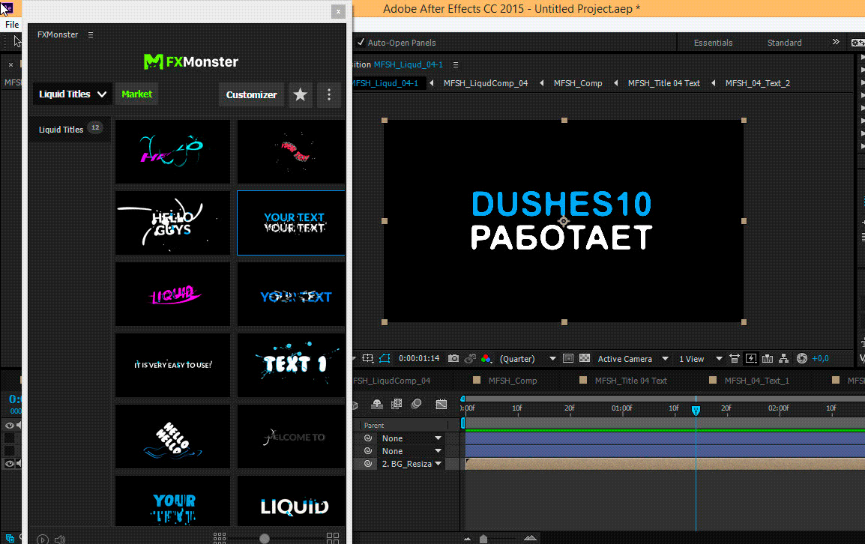Click the zoom out mountain icon
The image size is (865, 544).
[x=467, y=539]
